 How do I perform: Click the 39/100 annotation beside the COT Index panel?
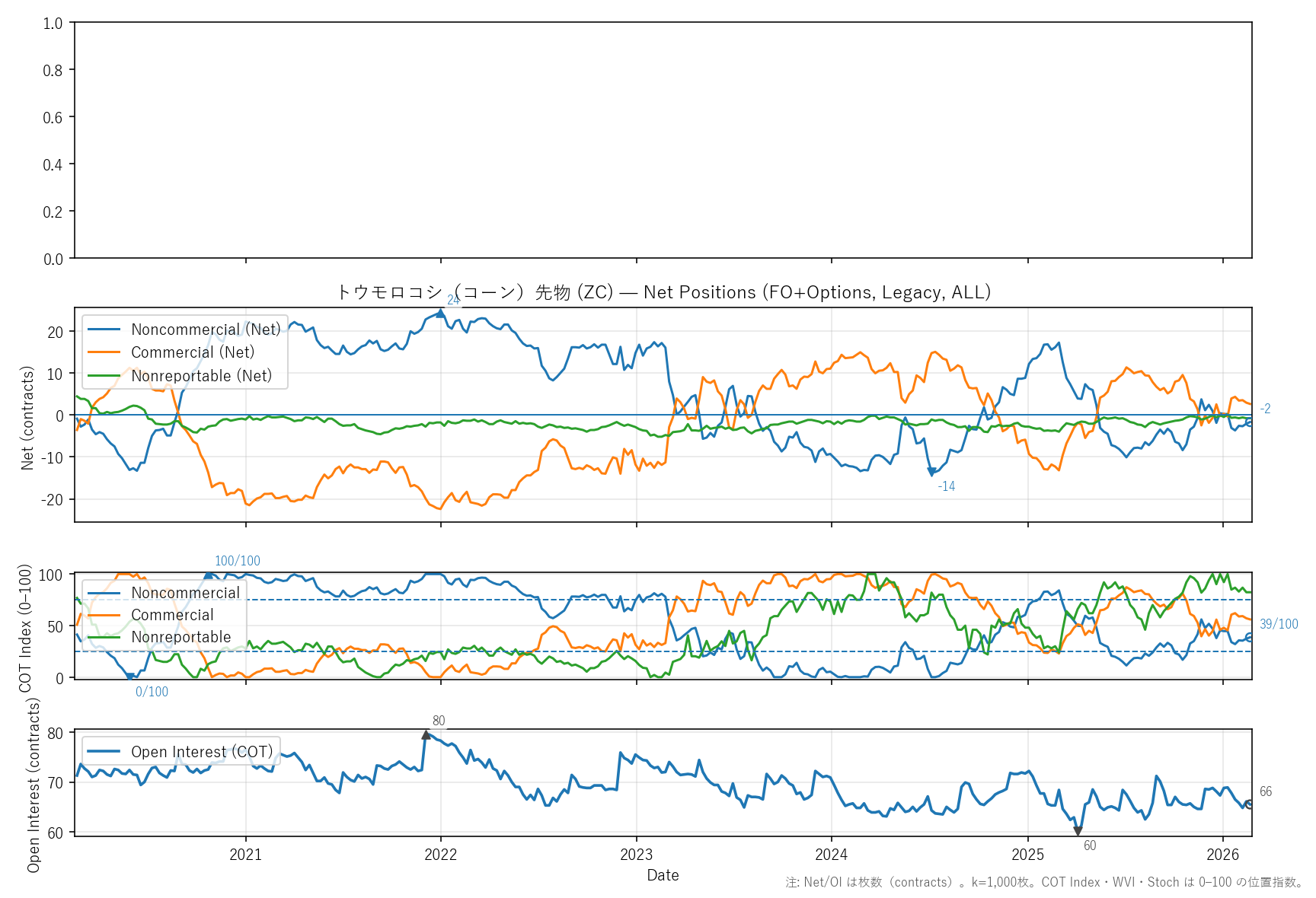tap(1279, 624)
